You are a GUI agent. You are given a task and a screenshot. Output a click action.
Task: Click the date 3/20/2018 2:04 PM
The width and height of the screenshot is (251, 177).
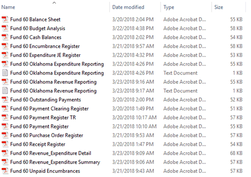coord(133,19)
